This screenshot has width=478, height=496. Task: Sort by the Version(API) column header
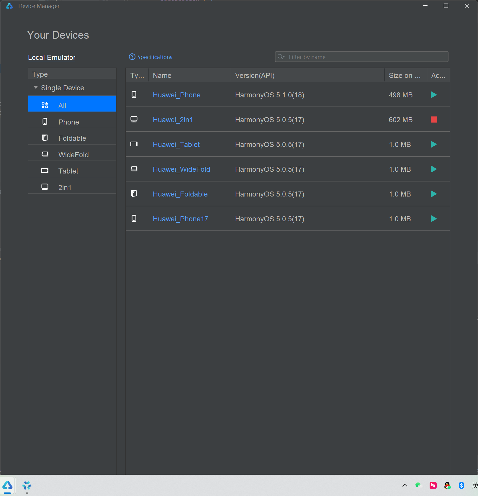[307, 76]
